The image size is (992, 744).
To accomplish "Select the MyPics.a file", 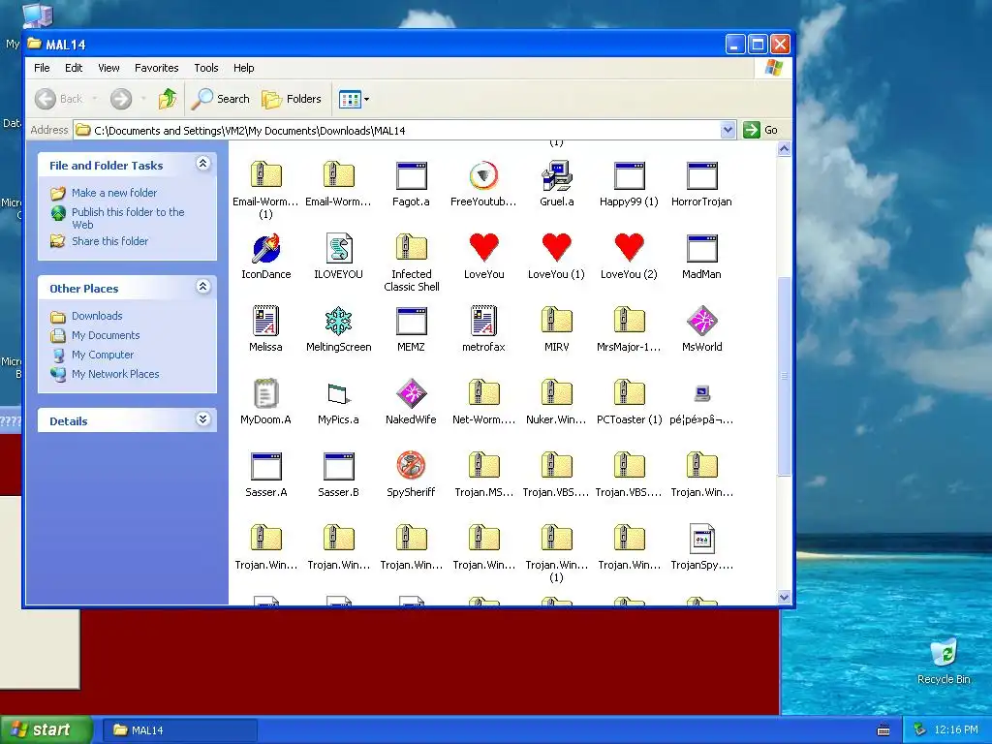I will click(x=338, y=393).
